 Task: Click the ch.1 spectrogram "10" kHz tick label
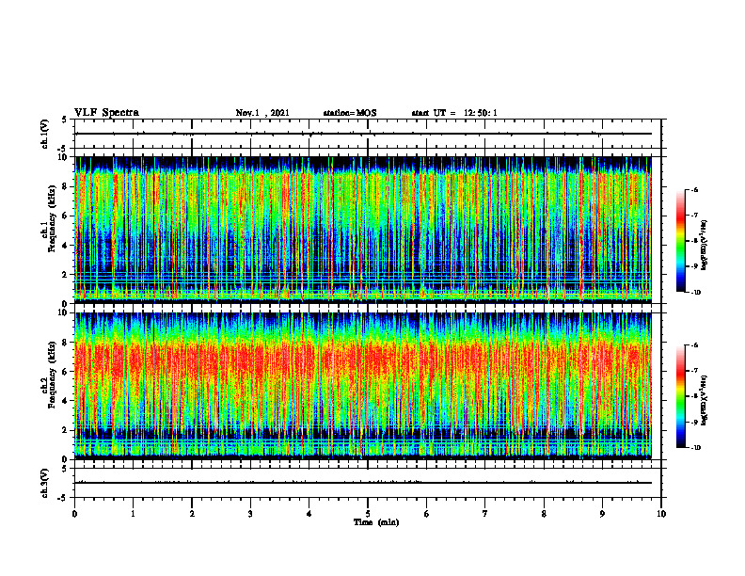64,157
